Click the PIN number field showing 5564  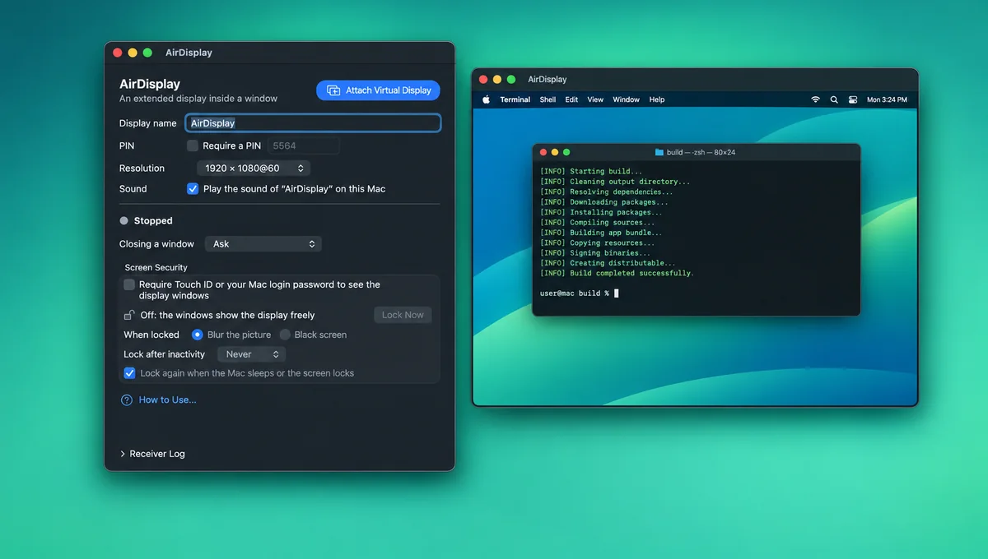[303, 146]
